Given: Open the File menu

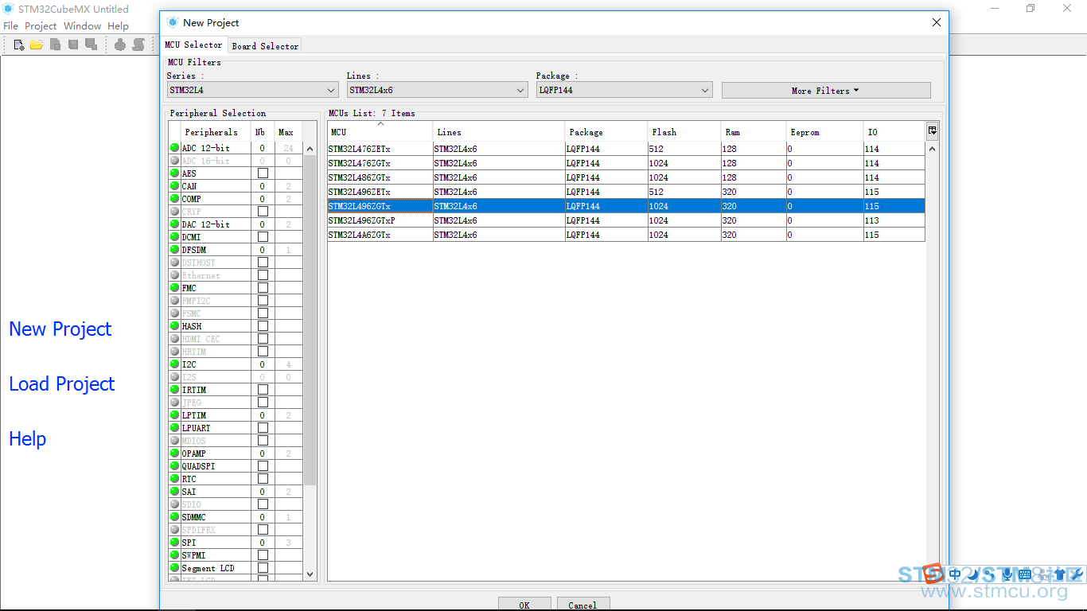Looking at the screenshot, I should [10, 26].
